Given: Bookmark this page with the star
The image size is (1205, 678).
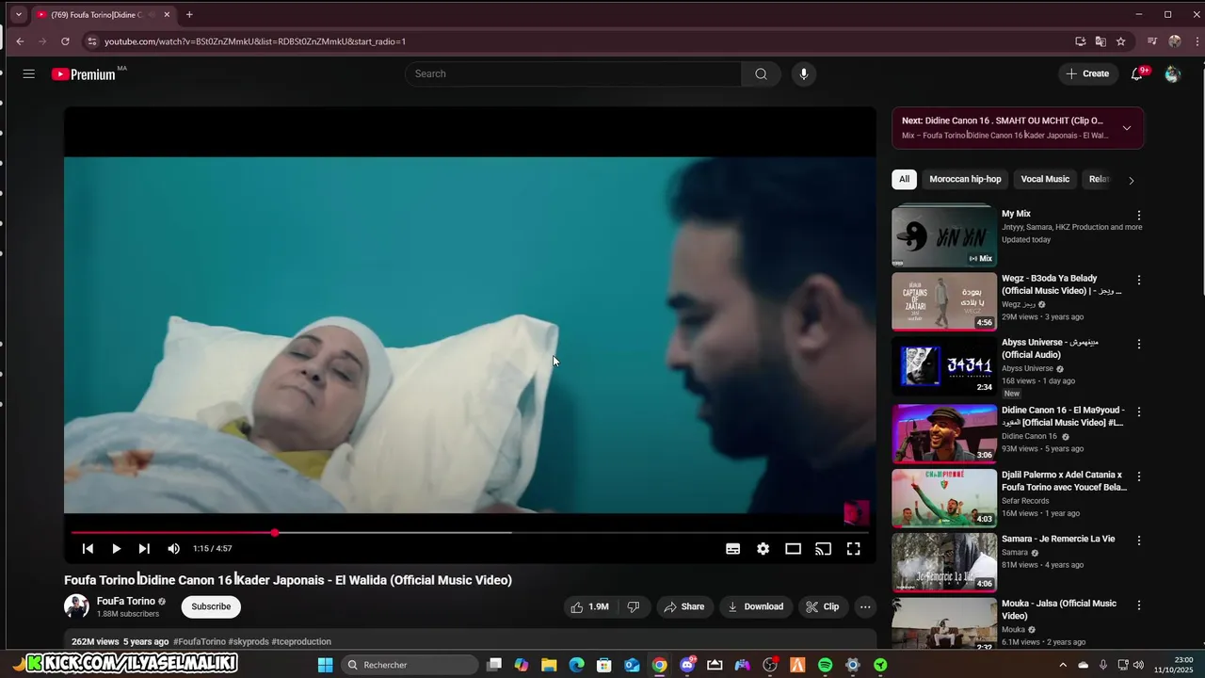Looking at the screenshot, I should click(x=1120, y=41).
